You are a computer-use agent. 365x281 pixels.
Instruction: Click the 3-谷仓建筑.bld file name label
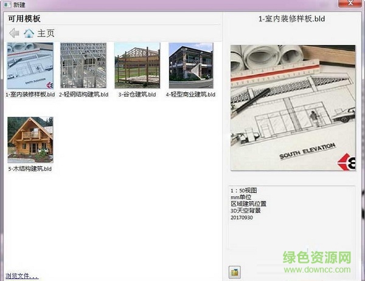137,95
